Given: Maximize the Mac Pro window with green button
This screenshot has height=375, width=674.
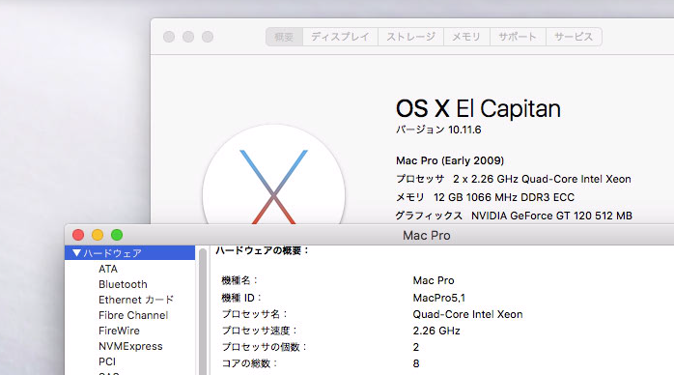Looking at the screenshot, I should pos(117,235).
